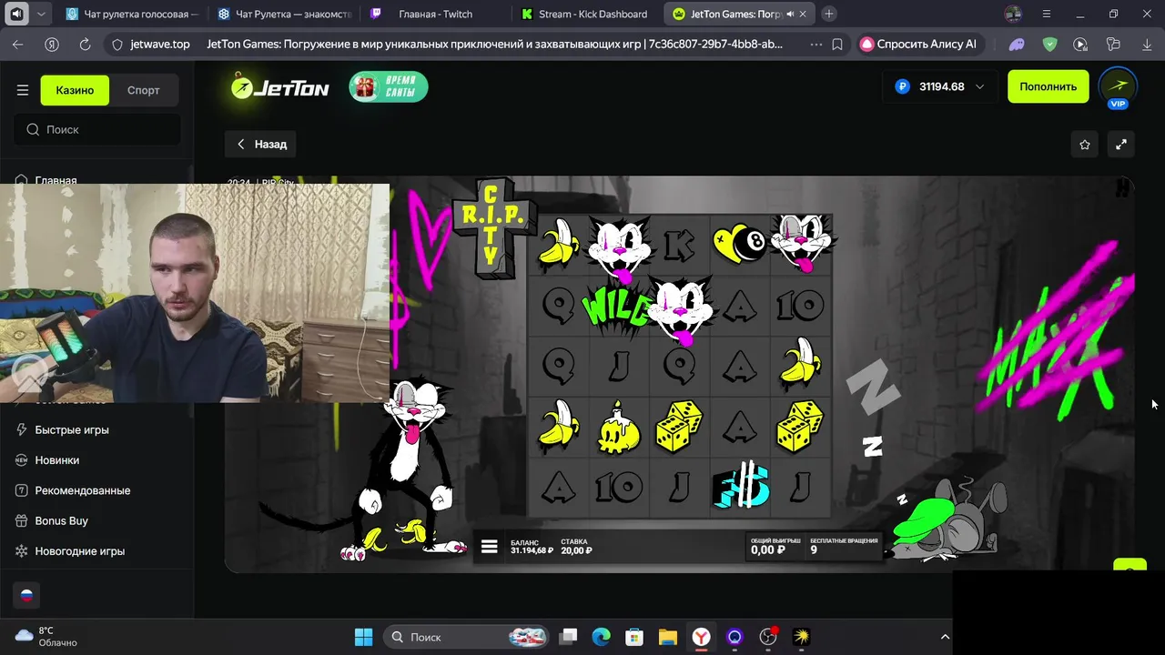Switch to Главная - Twitch tab
Screen dimensions: 1165x655
pyautogui.click(x=436, y=14)
